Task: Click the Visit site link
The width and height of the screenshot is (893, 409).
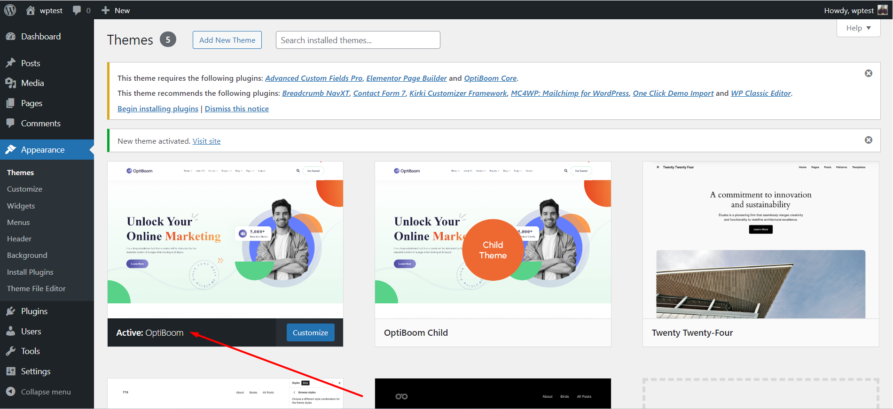Action: tap(206, 141)
